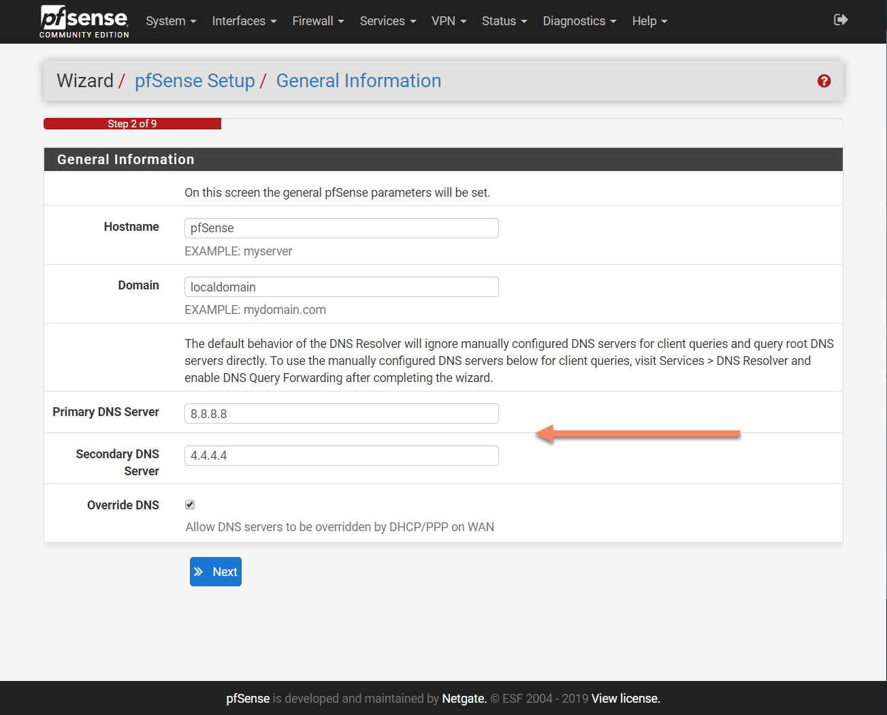Image resolution: width=887 pixels, height=715 pixels.
Task: Expand the Services dropdown menu
Action: pos(388,21)
